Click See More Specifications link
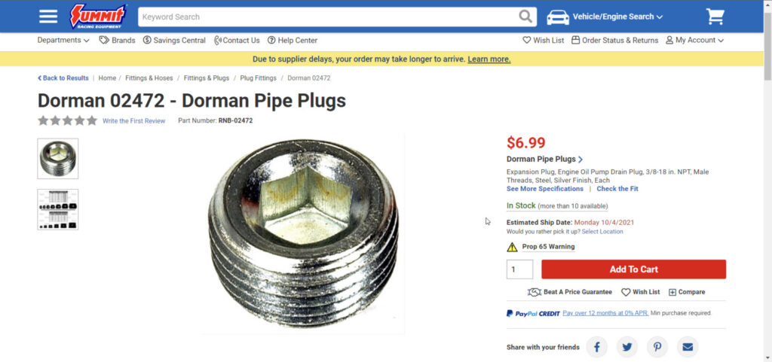 [544, 189]
